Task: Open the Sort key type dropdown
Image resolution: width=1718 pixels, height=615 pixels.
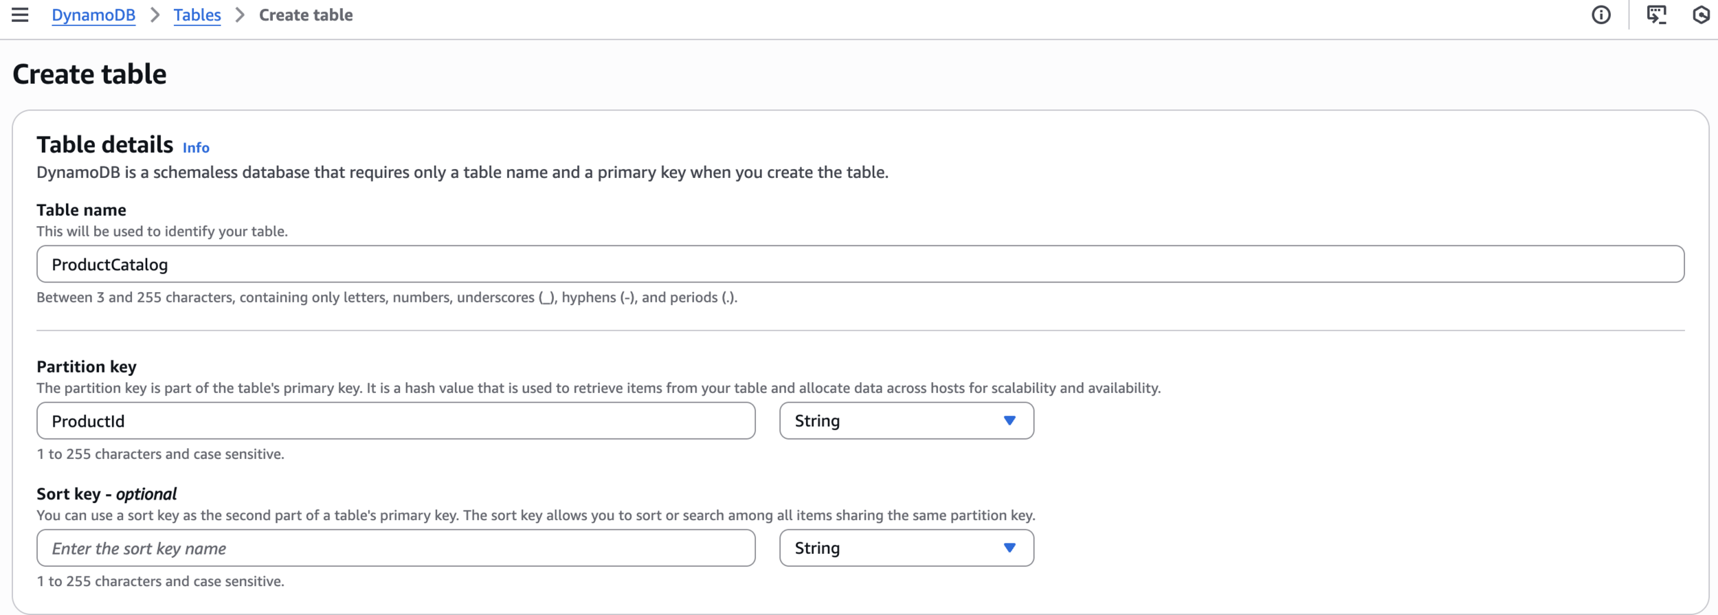Action: 906,548
